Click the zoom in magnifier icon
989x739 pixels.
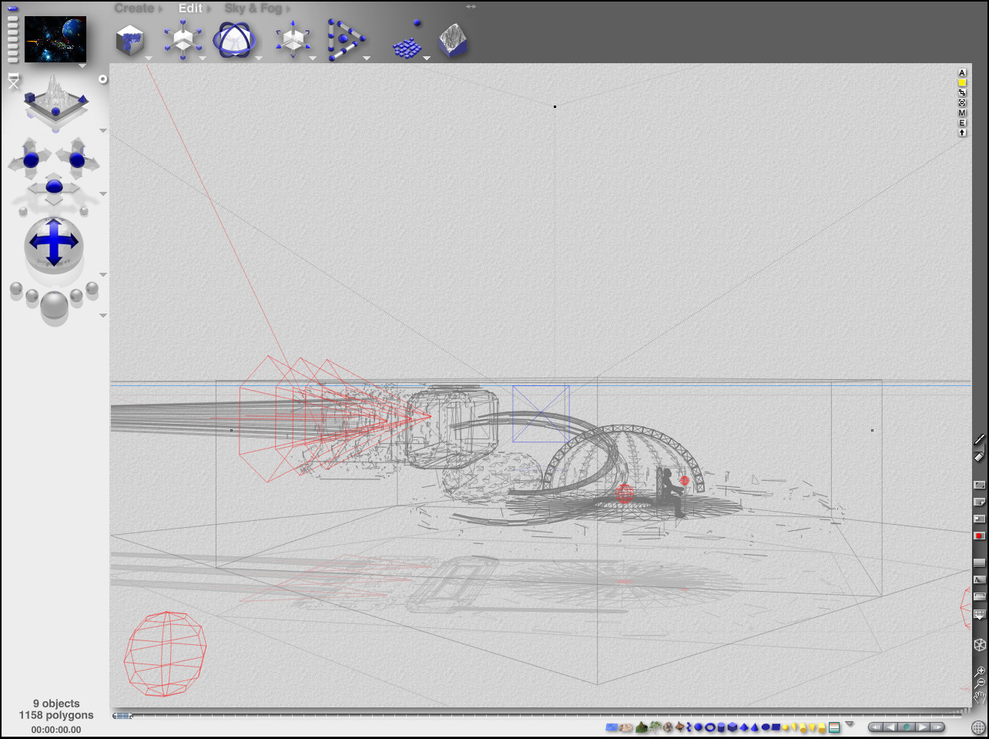980,672
